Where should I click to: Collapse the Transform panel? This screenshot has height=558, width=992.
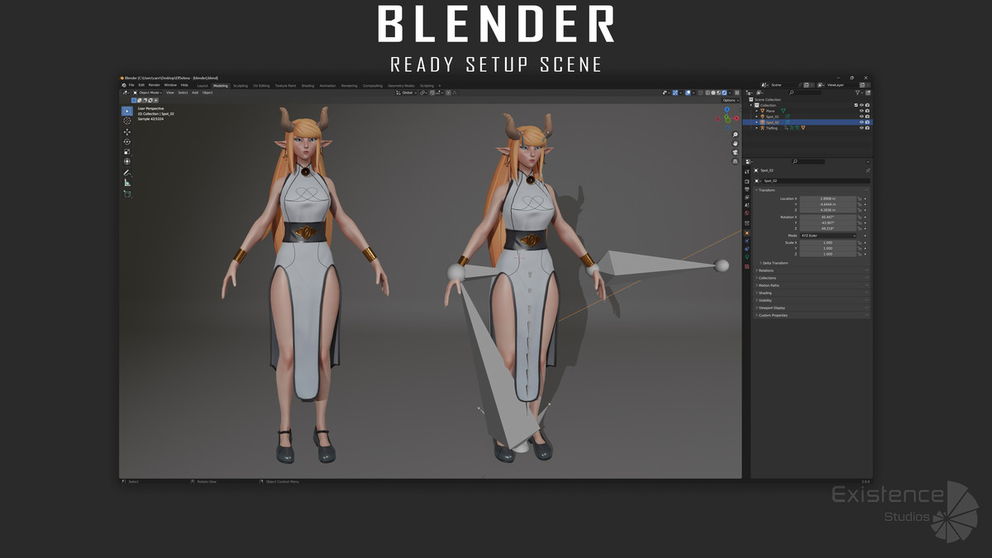[x=765, y=190]
